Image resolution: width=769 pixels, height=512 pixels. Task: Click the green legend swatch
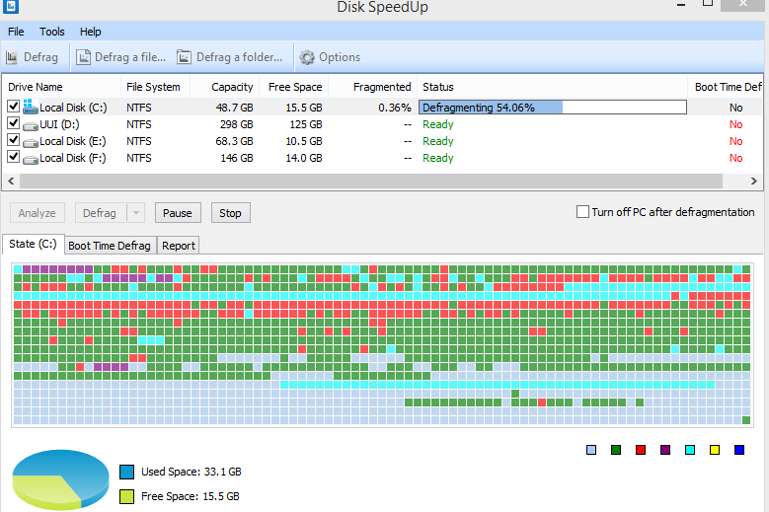(616, 450)
